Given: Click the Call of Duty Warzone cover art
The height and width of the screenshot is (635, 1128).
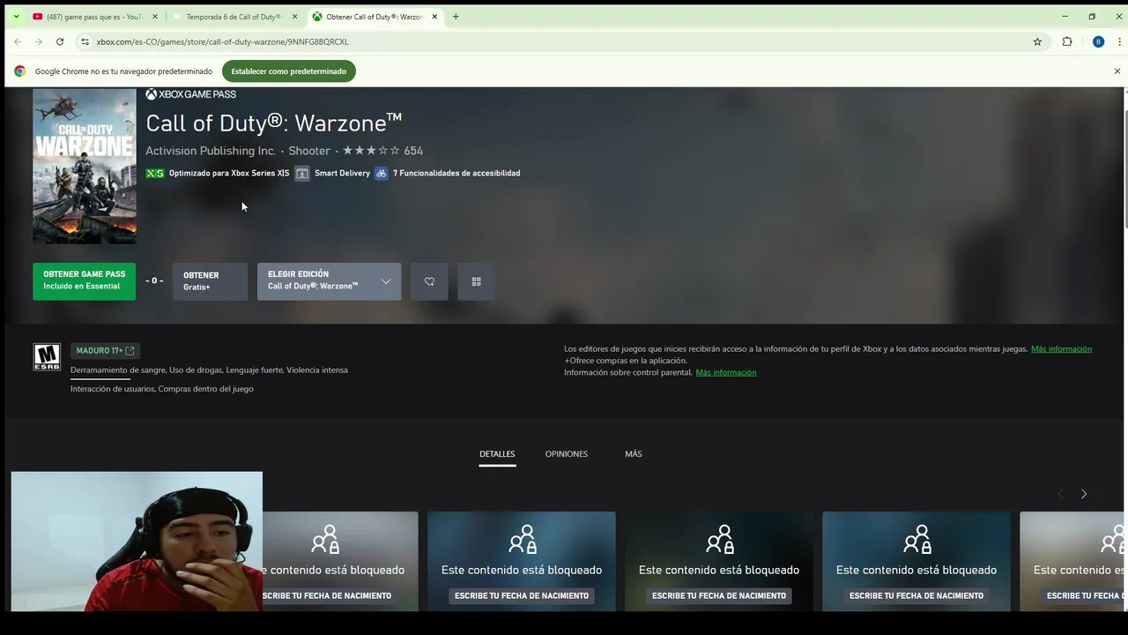Looking at the screenshot, I should click(85, 166).
